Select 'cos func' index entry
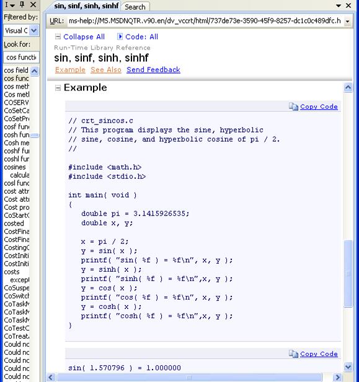The height and width of the screenshot is (382, 359). tap(16, 79)
